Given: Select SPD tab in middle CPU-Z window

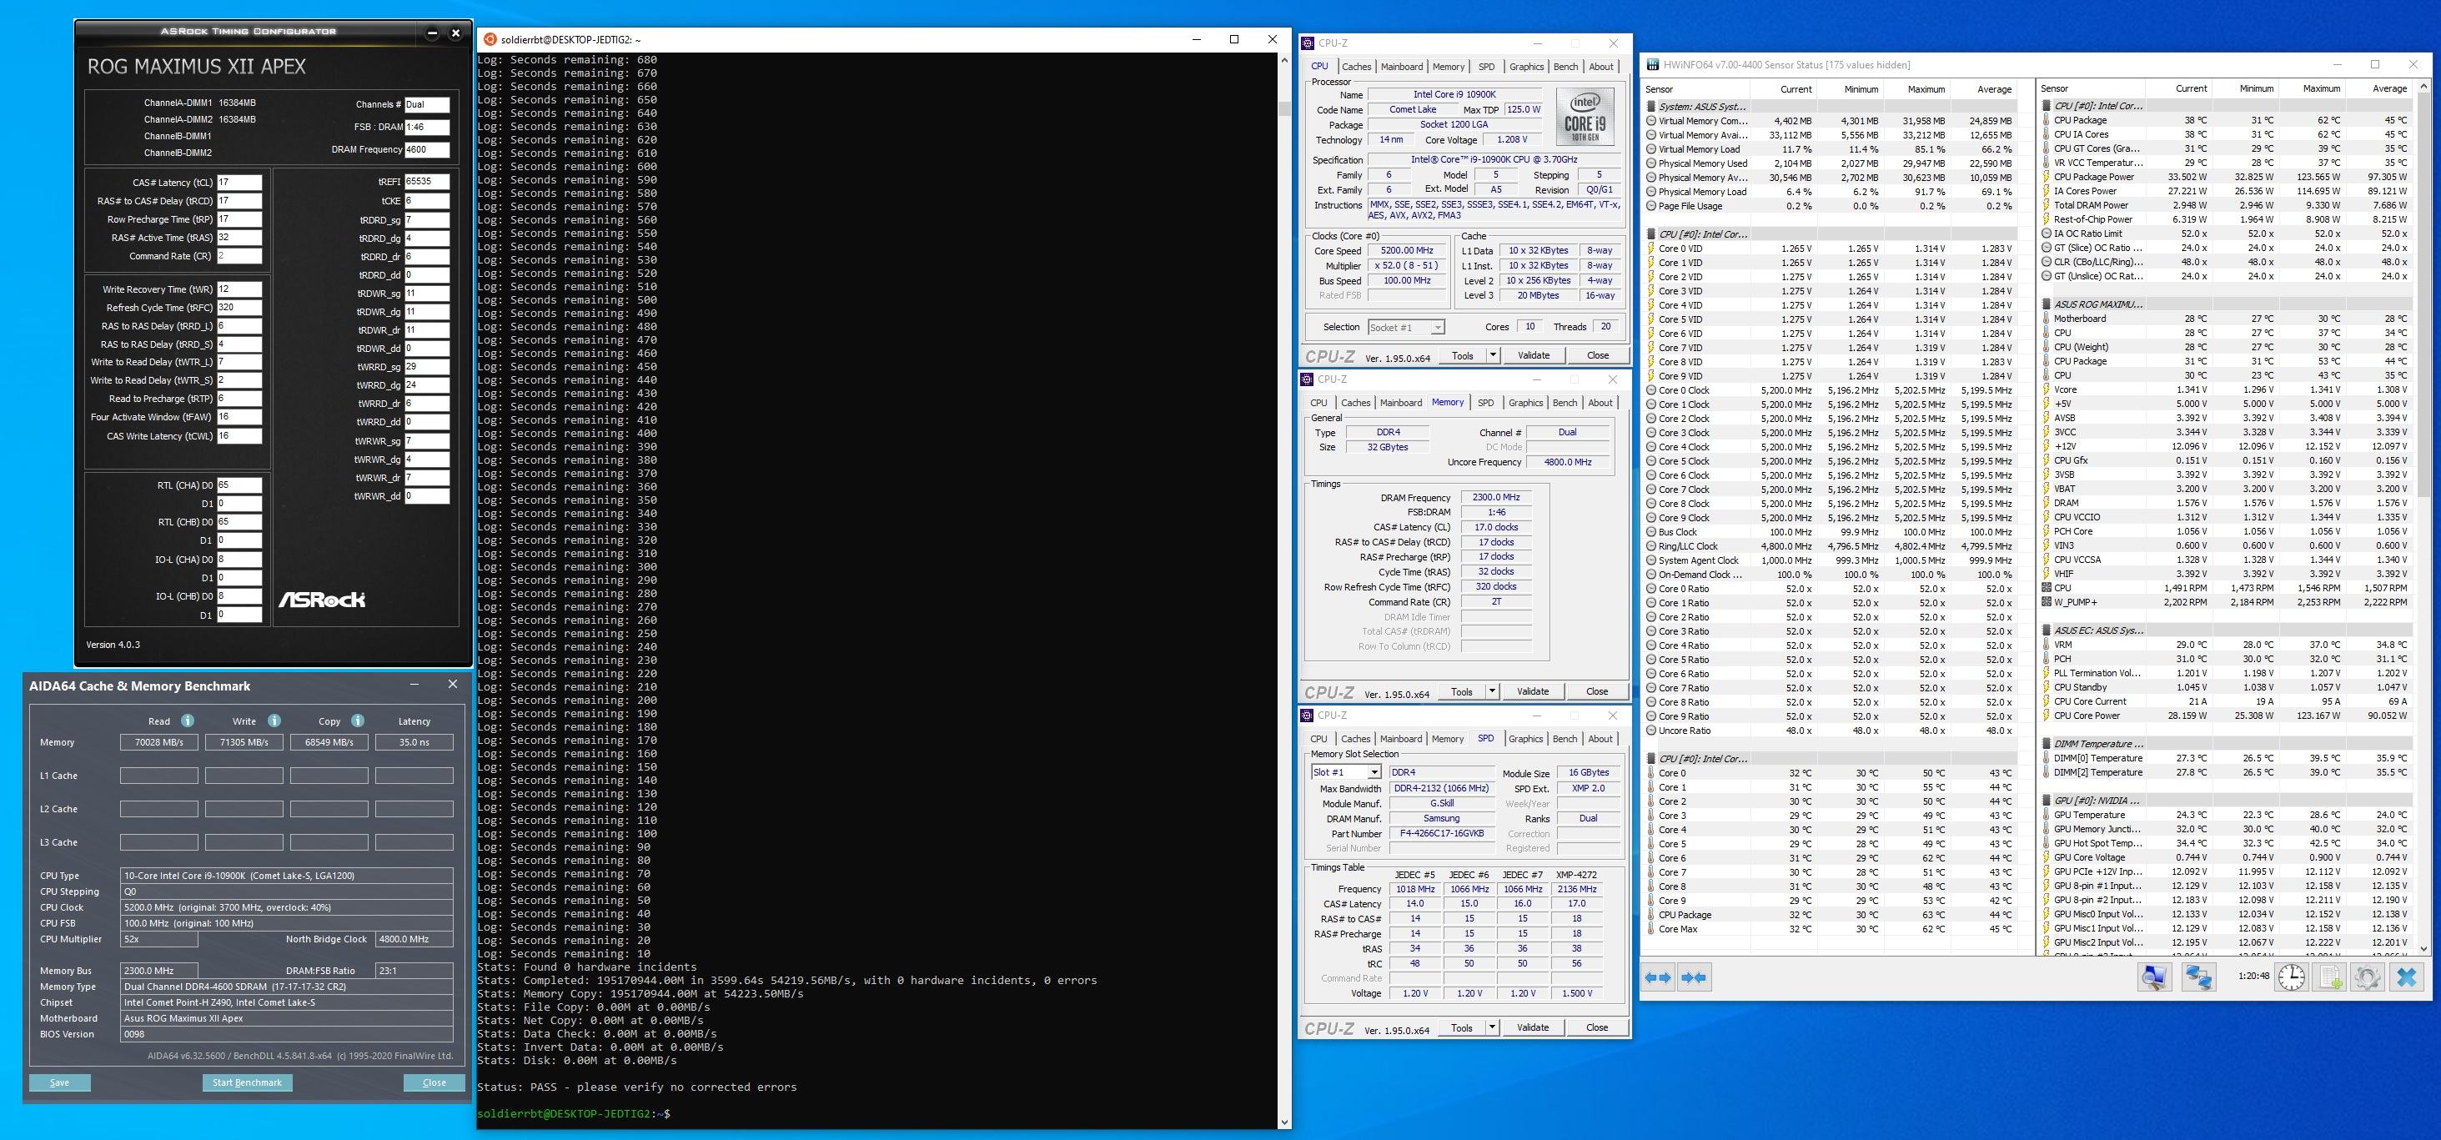Looking at the screenshot, I should tap(1486, 403).
